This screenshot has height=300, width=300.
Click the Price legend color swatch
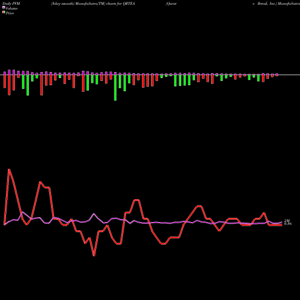coord(4,13)
